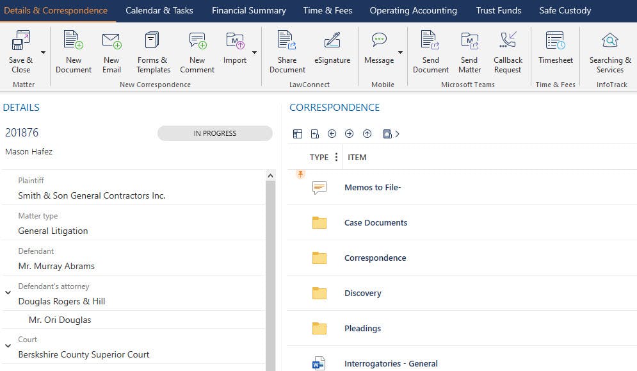Open Forms & Templates
The width and height of the screenshot is (637, 371).
(153, 42)
